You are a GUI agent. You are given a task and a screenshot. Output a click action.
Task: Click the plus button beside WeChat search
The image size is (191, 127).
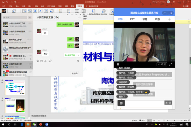coord(30,17)
